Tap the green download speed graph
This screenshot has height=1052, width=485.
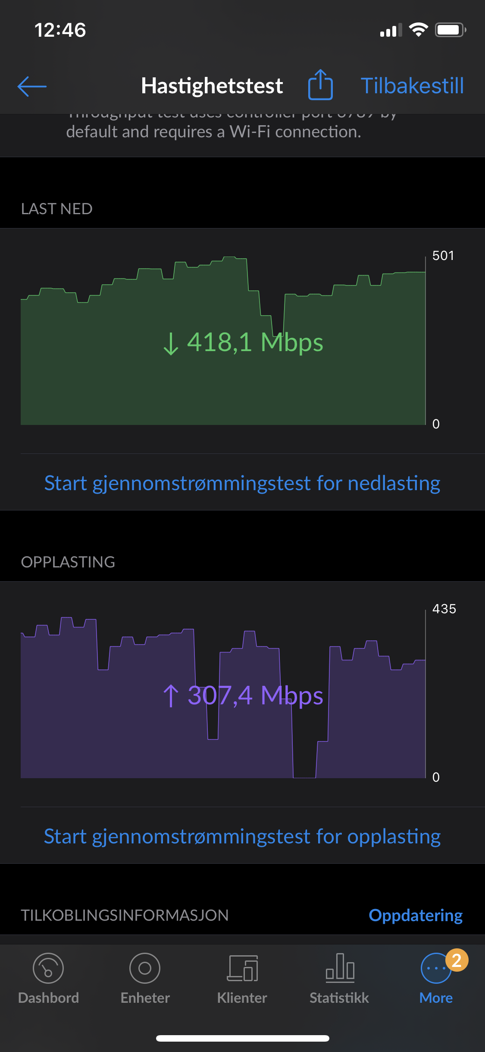223,340
